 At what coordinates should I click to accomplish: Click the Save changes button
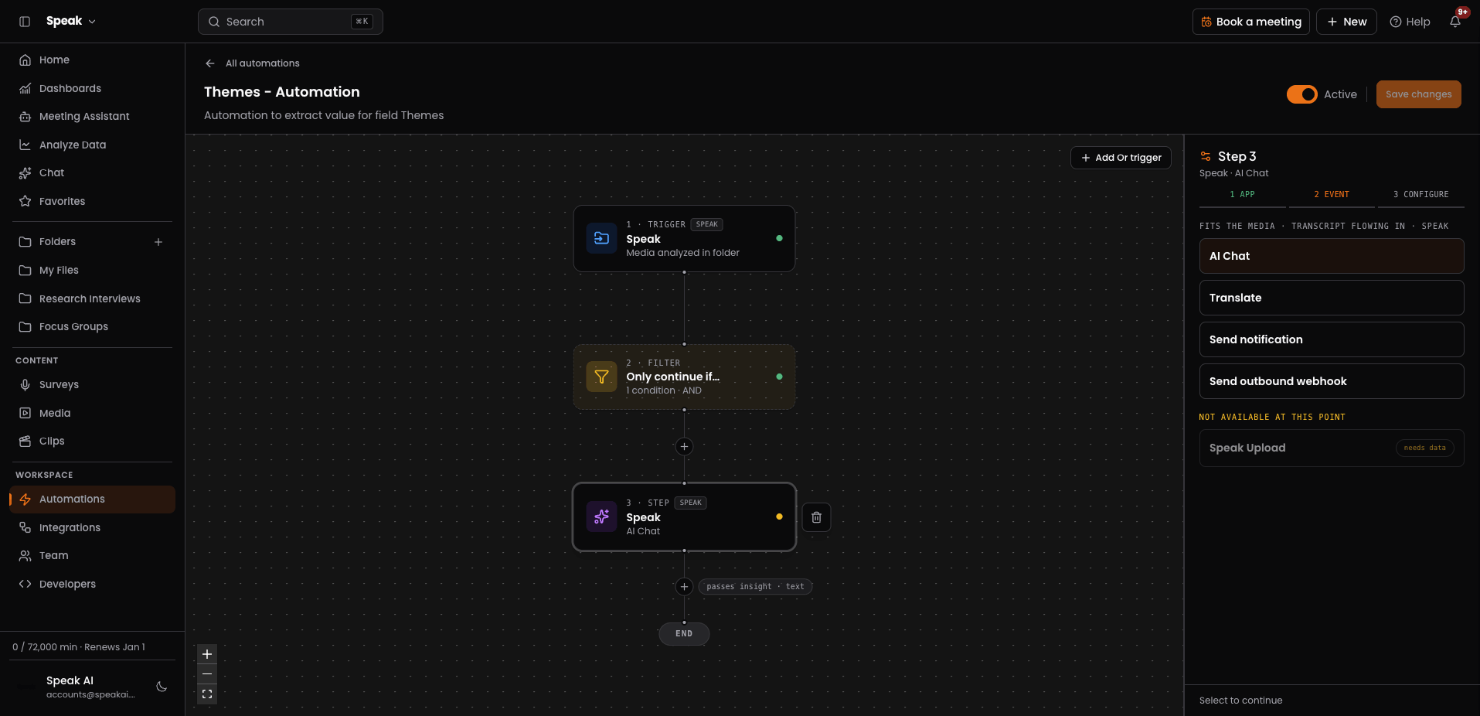point(1418,94)
